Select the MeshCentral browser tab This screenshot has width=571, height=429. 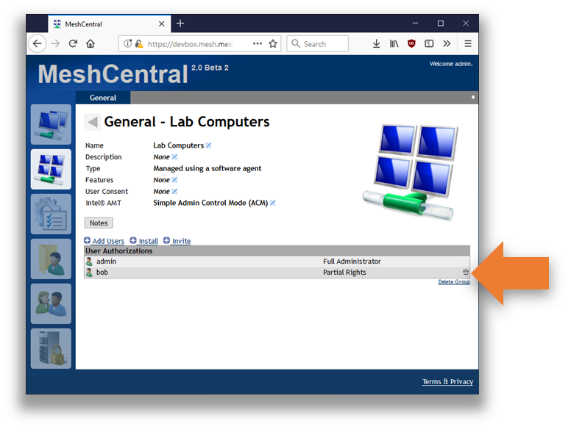[103, 24]
